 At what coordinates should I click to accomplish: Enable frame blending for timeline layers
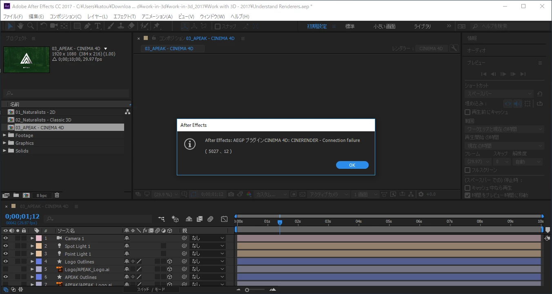coord(200,219)
